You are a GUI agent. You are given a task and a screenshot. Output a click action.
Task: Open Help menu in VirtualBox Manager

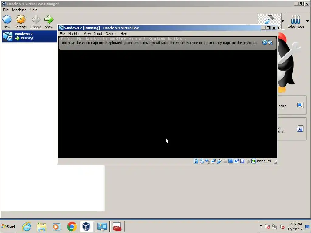click(x=33, y=10)
